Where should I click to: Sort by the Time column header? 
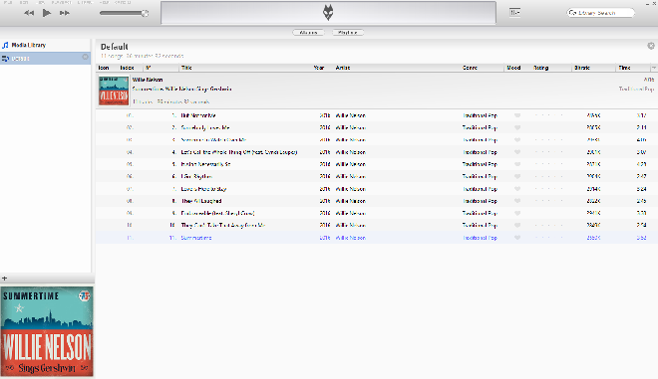(624, 68)
